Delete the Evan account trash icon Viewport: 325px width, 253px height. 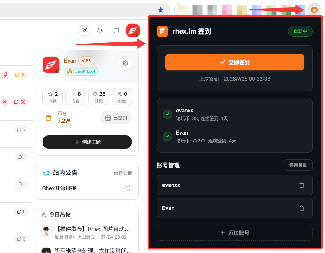coord(302,208)
